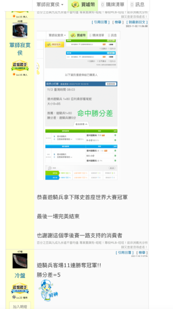Click the 加入明燈 button
Viewport: 173px width, 309px height.
20,307
